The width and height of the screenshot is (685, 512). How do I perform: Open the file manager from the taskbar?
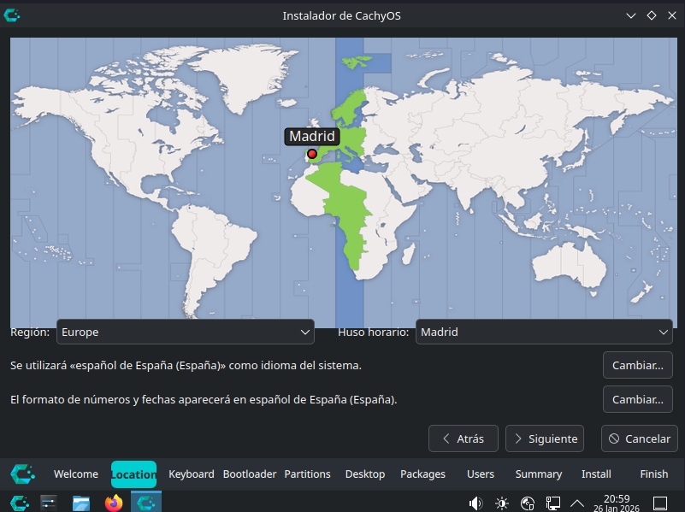[81, 503]
